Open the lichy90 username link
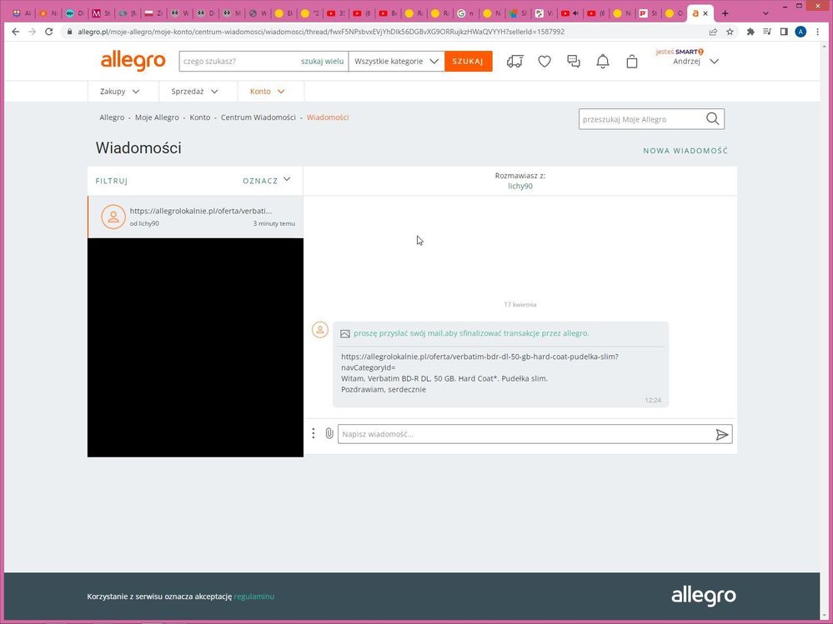The height and width of the screenshot is (624, 833). (x=520, y=187)
